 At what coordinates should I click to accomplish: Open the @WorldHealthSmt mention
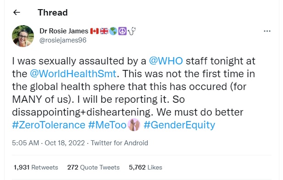click(x=73, y=74)
